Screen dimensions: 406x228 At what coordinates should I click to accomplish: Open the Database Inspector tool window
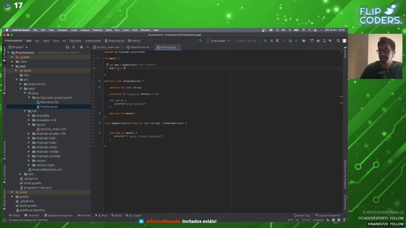58,215
